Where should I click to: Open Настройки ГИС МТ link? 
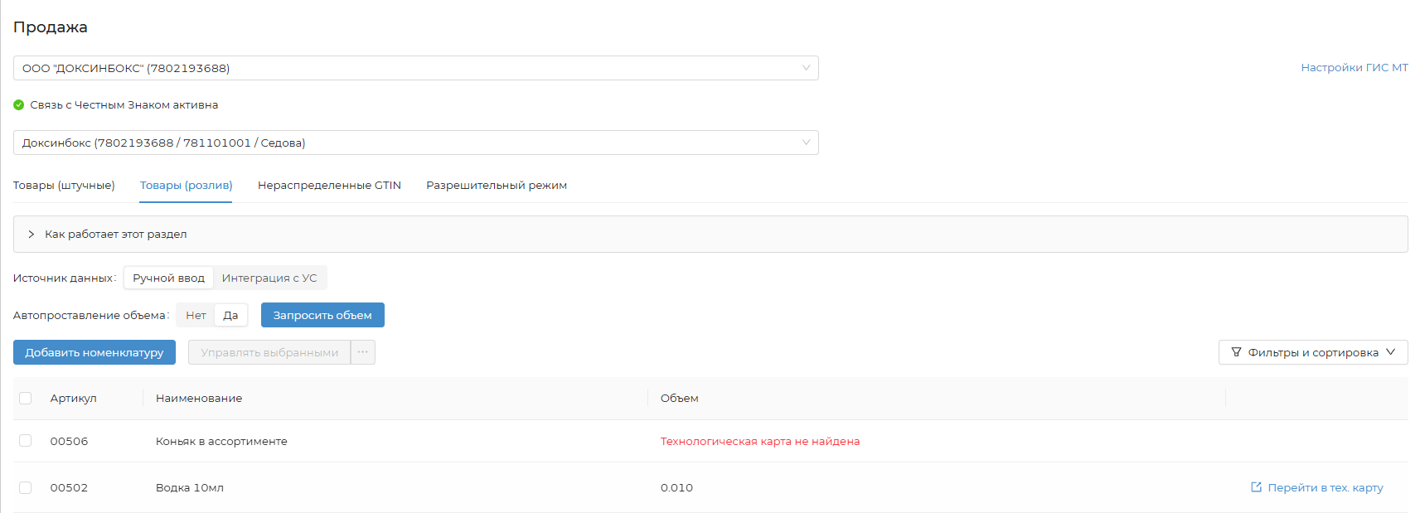pyautogui.click(x=1354, y=68)
